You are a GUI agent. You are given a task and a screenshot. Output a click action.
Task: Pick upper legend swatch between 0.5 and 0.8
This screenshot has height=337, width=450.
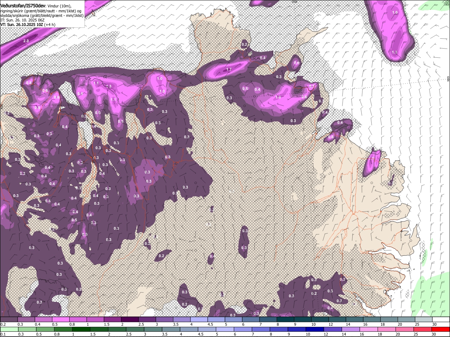click(60, 319)
